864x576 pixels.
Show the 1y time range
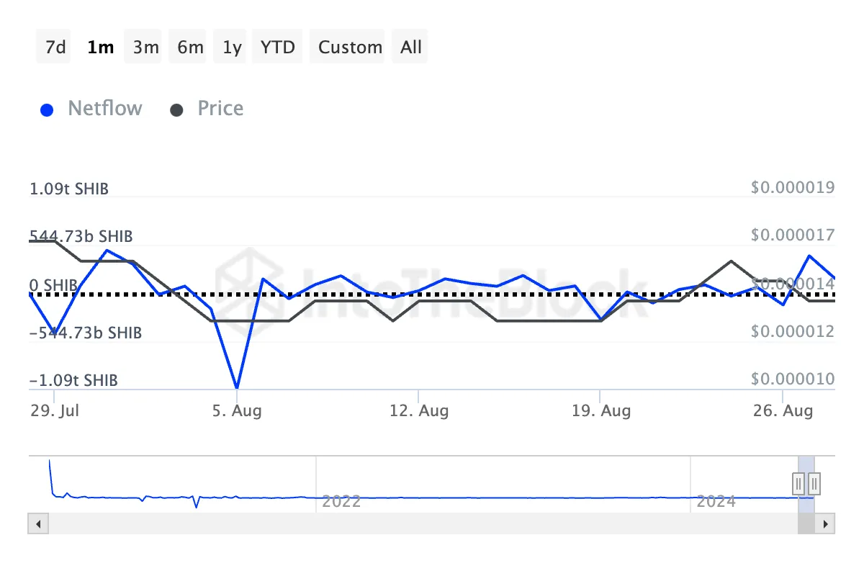[232, 48]
